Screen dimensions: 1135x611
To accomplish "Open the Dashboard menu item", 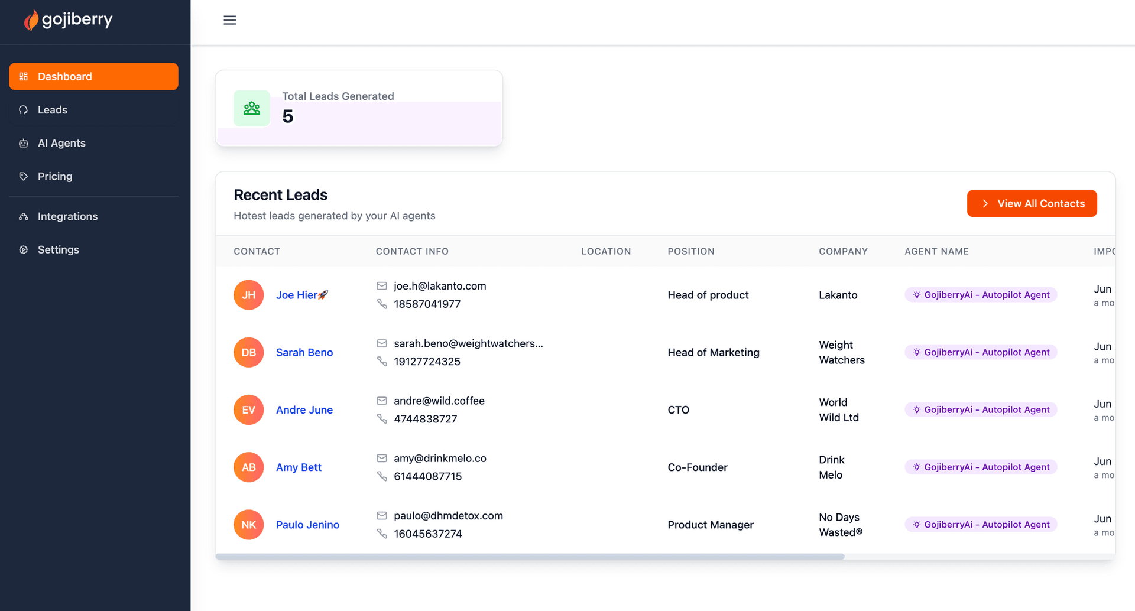I will (93, 76).
